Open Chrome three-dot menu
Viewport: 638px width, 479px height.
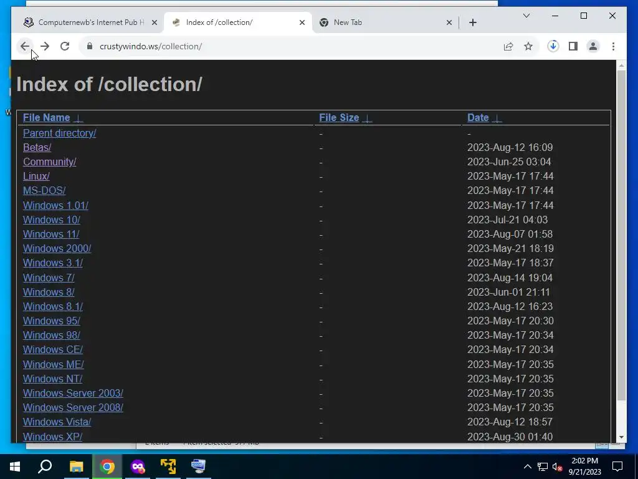point(613,46)
